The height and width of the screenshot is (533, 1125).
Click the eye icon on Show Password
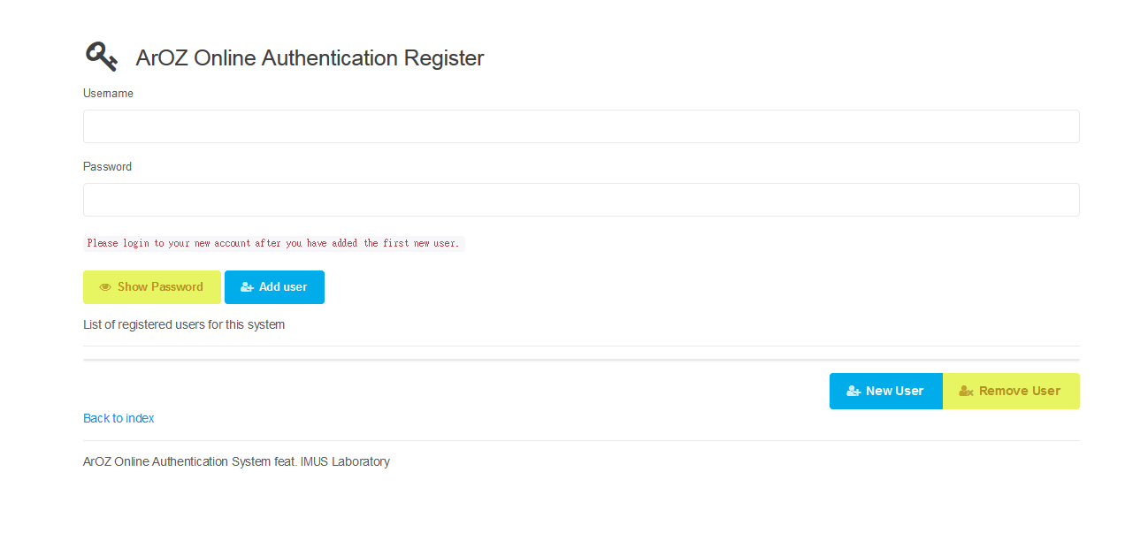tap(105, 287)
